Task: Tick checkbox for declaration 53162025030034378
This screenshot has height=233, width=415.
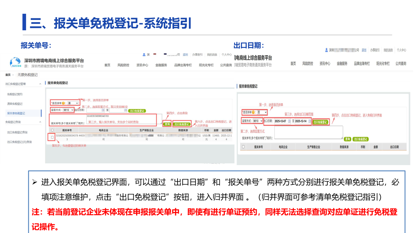Action: click(x=51, y=137)
